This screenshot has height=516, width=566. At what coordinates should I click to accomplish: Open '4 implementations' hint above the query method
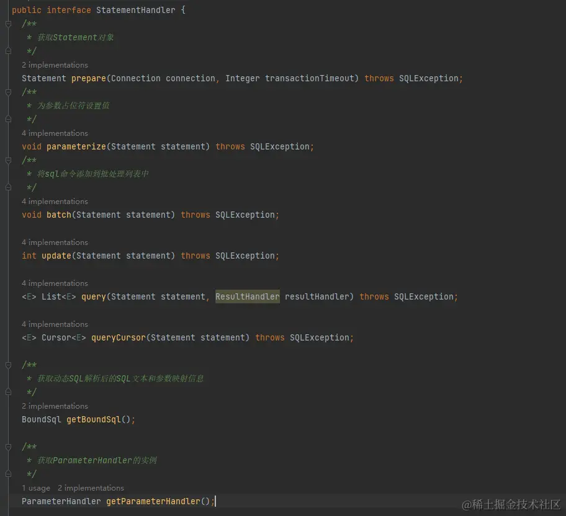(55, 283)
